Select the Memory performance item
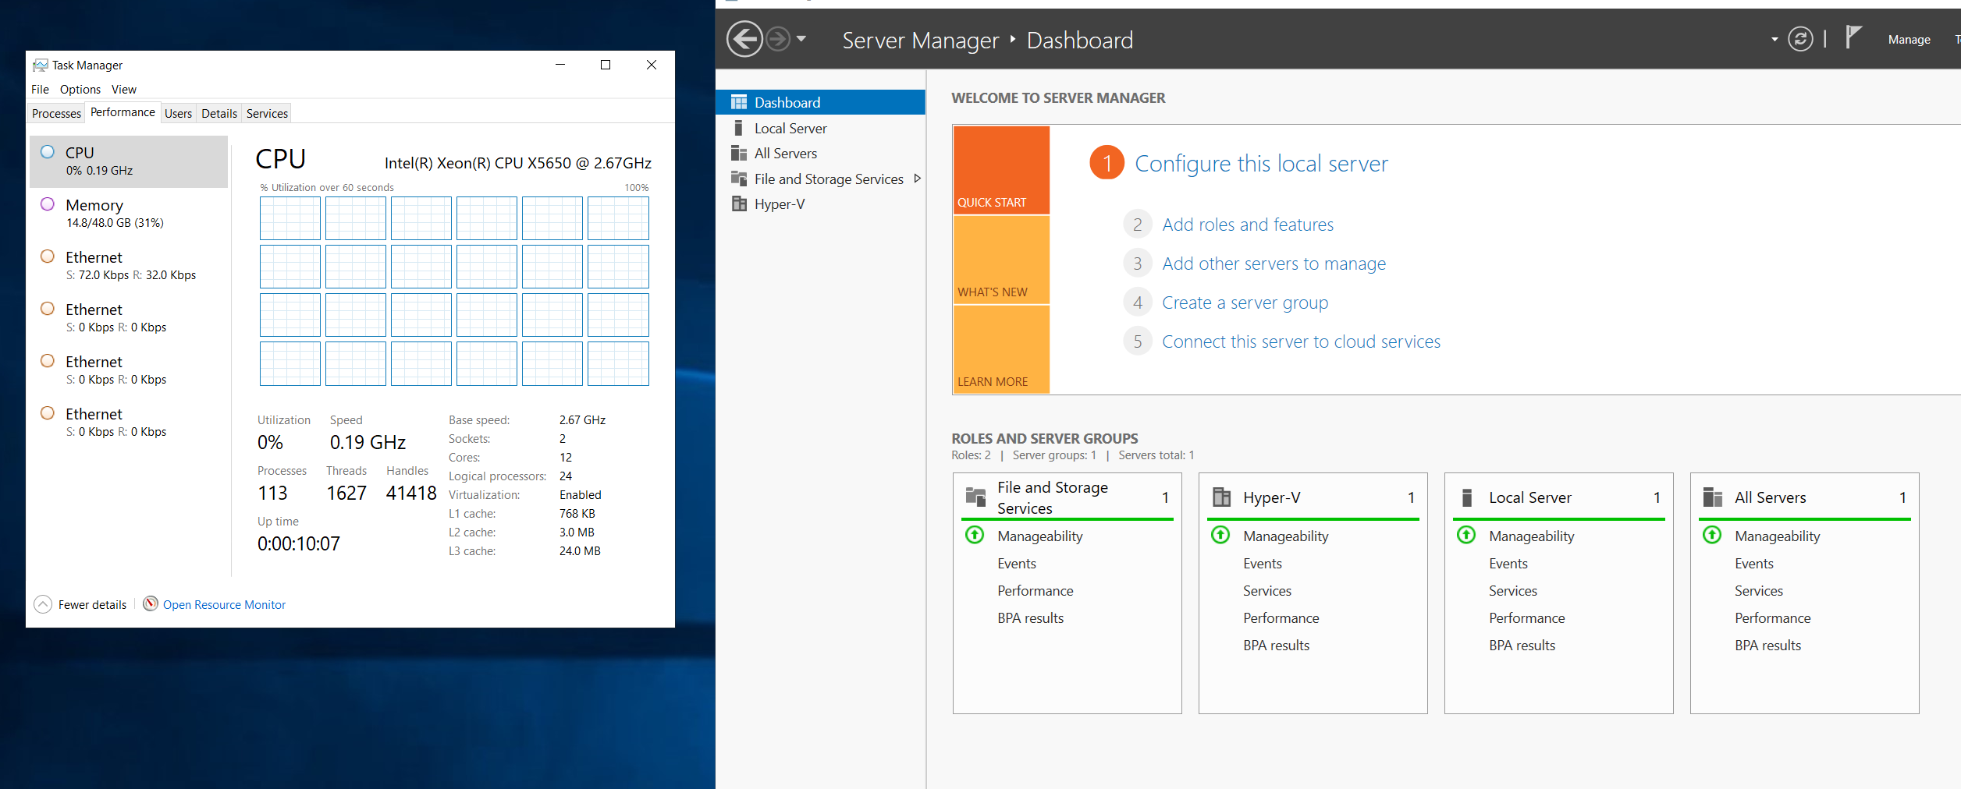 (x=129, y=214)
